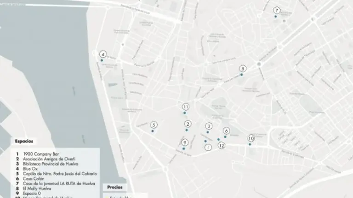The image size is (353, 198).
Task: Click map marker number 8
Action: (x=243, y=69)
